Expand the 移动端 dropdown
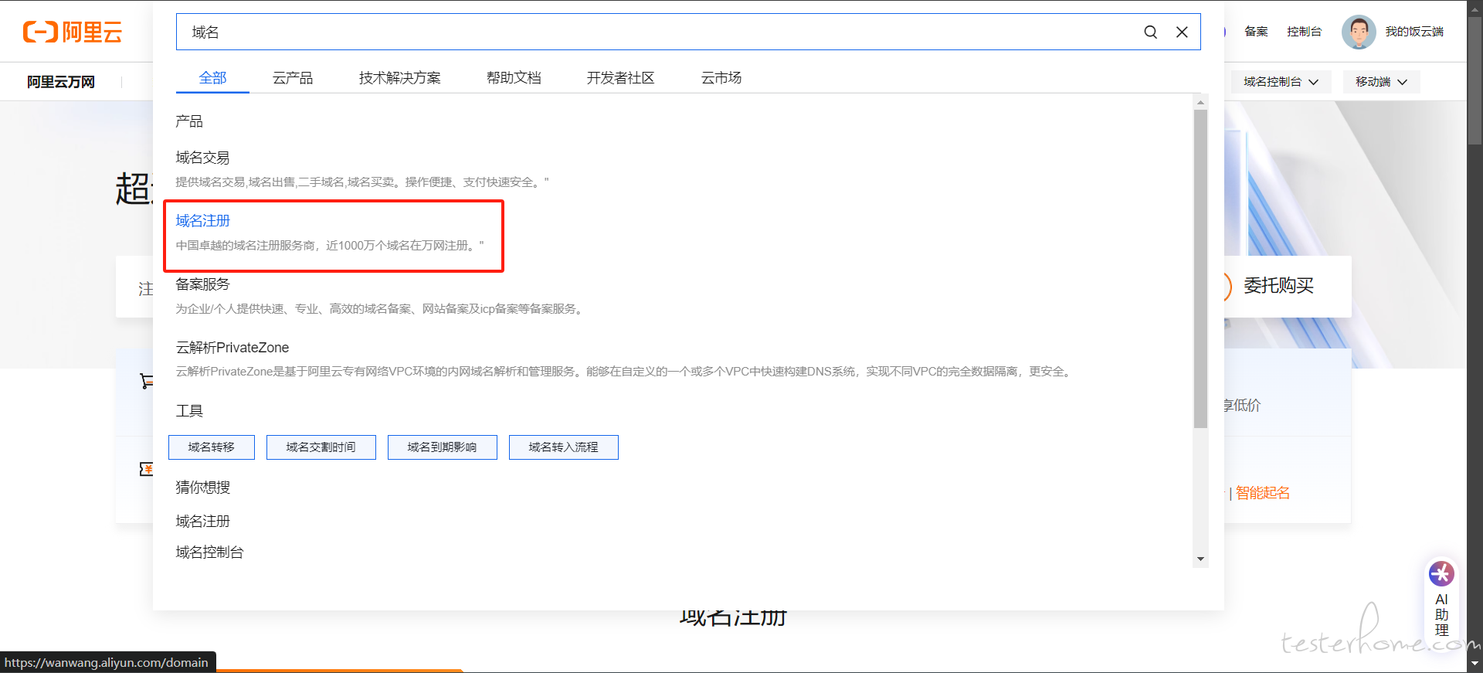This screenshot has height=673, width=1483. tap(1381, 82)
